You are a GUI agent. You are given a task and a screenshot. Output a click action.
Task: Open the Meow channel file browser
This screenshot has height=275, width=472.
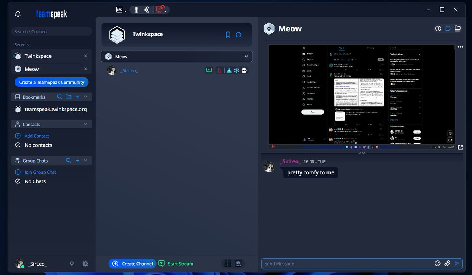point(457,29)
